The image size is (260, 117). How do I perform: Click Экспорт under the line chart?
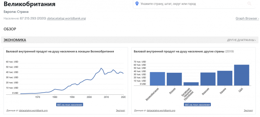(121, 111)
